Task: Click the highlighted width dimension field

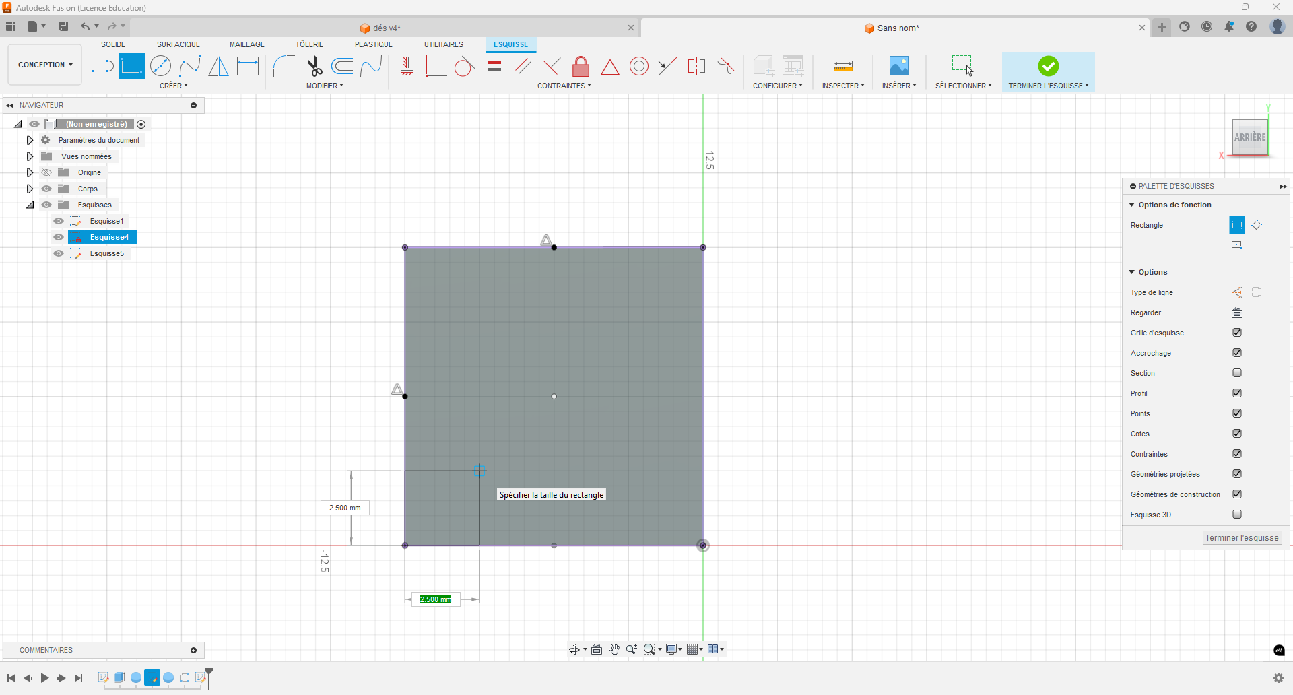Action: pos(436,599)
